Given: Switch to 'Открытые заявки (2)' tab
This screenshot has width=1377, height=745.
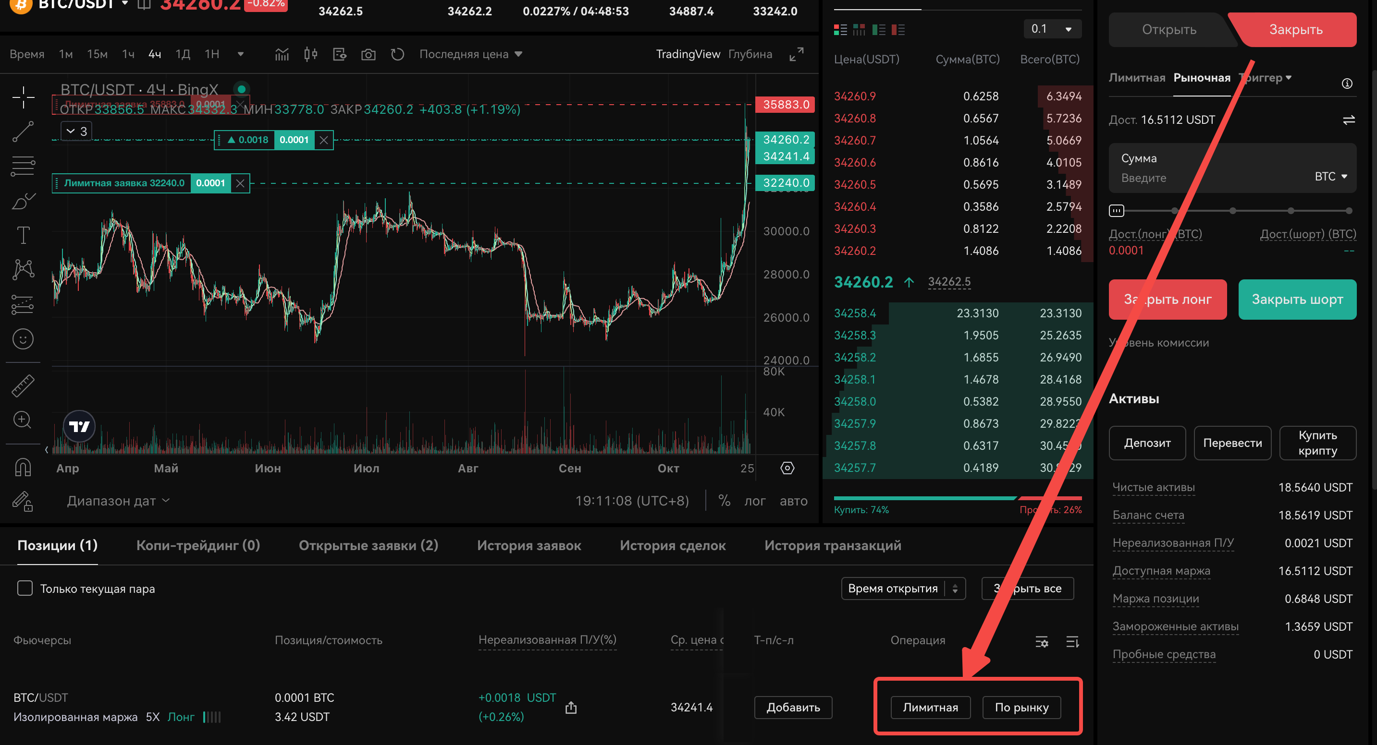Looking at the screenshot, I should tap(369, 545).
